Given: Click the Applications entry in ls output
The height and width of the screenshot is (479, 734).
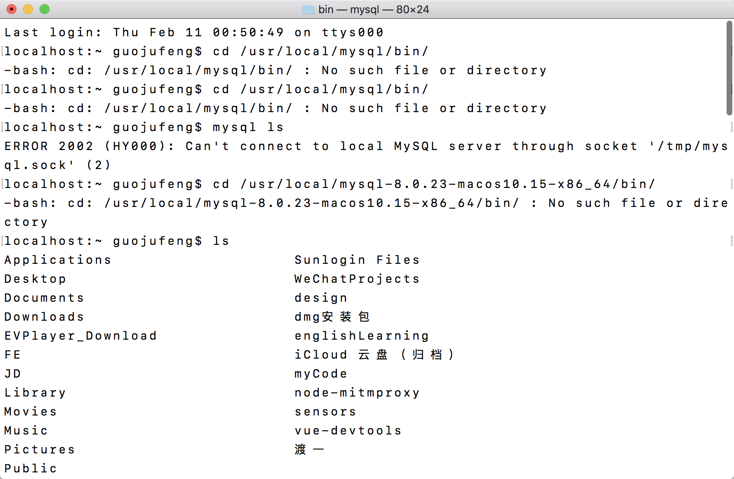Looking at the screenshot, I should [x=58, y=260].
